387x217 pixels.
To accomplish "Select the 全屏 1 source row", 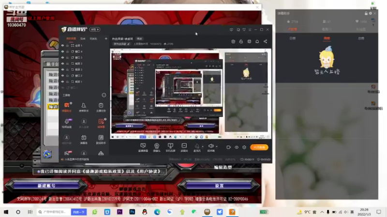I will [84, 45].
